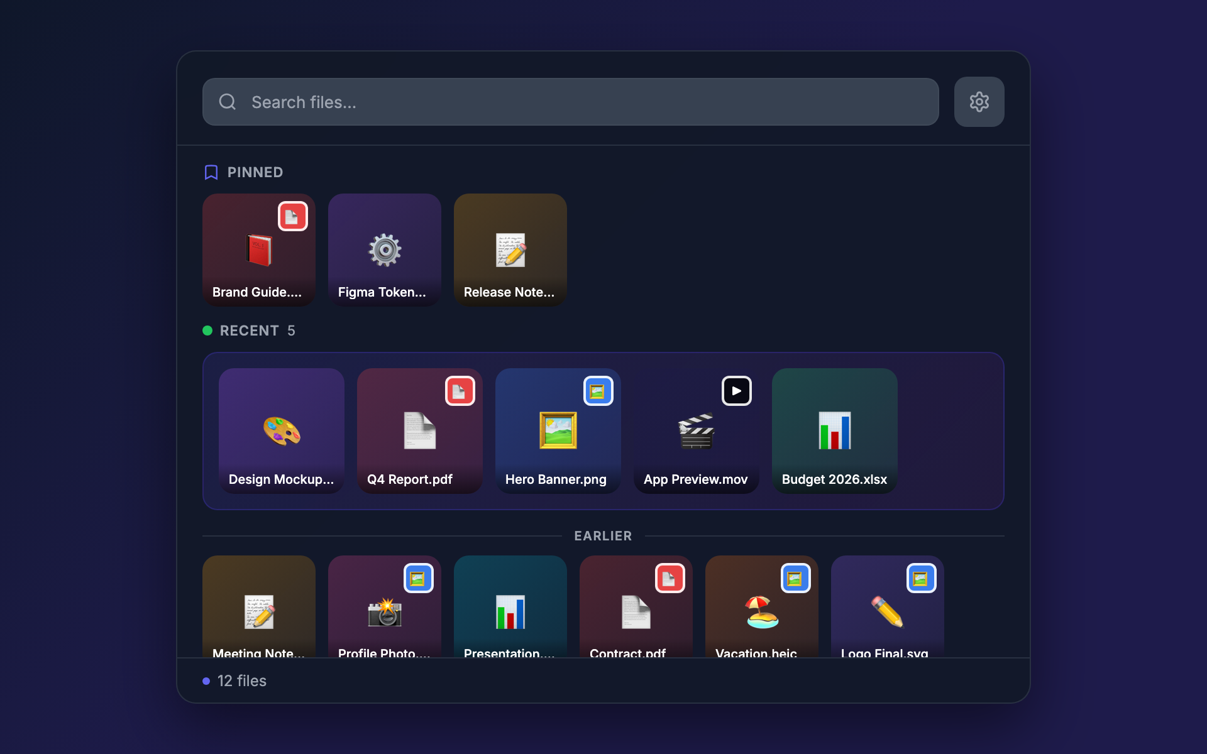
Task: Open the pinned Brand Guide file
Action: tap(258, 250)
